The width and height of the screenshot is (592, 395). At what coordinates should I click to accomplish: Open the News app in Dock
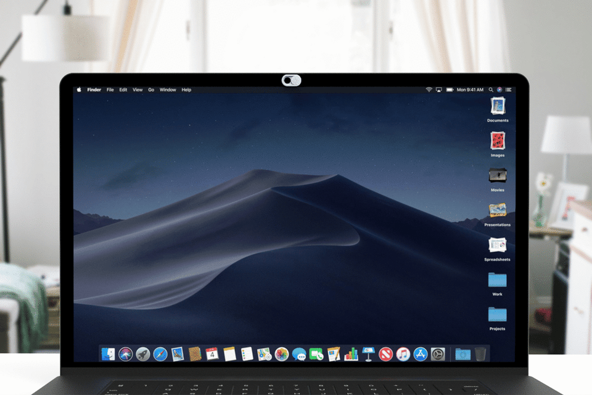(386, 354)
